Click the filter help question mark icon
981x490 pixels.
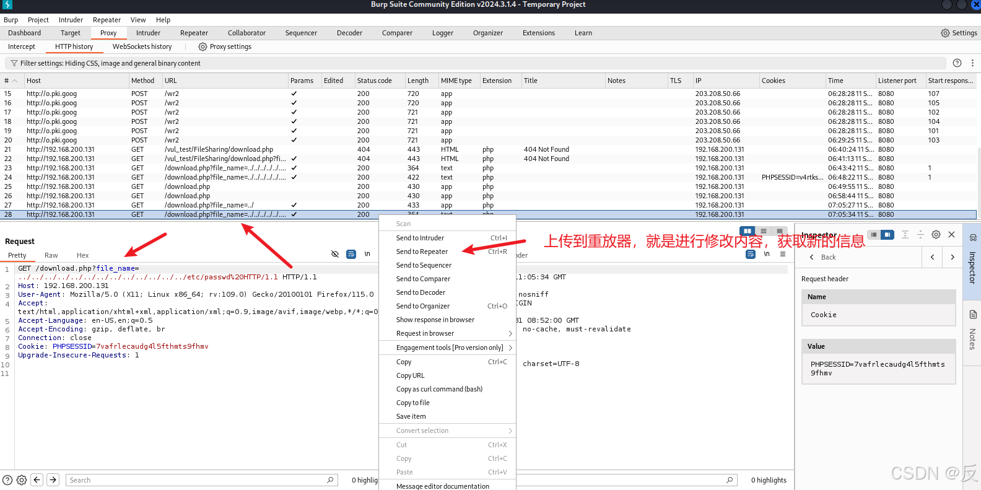click(957, 63)
